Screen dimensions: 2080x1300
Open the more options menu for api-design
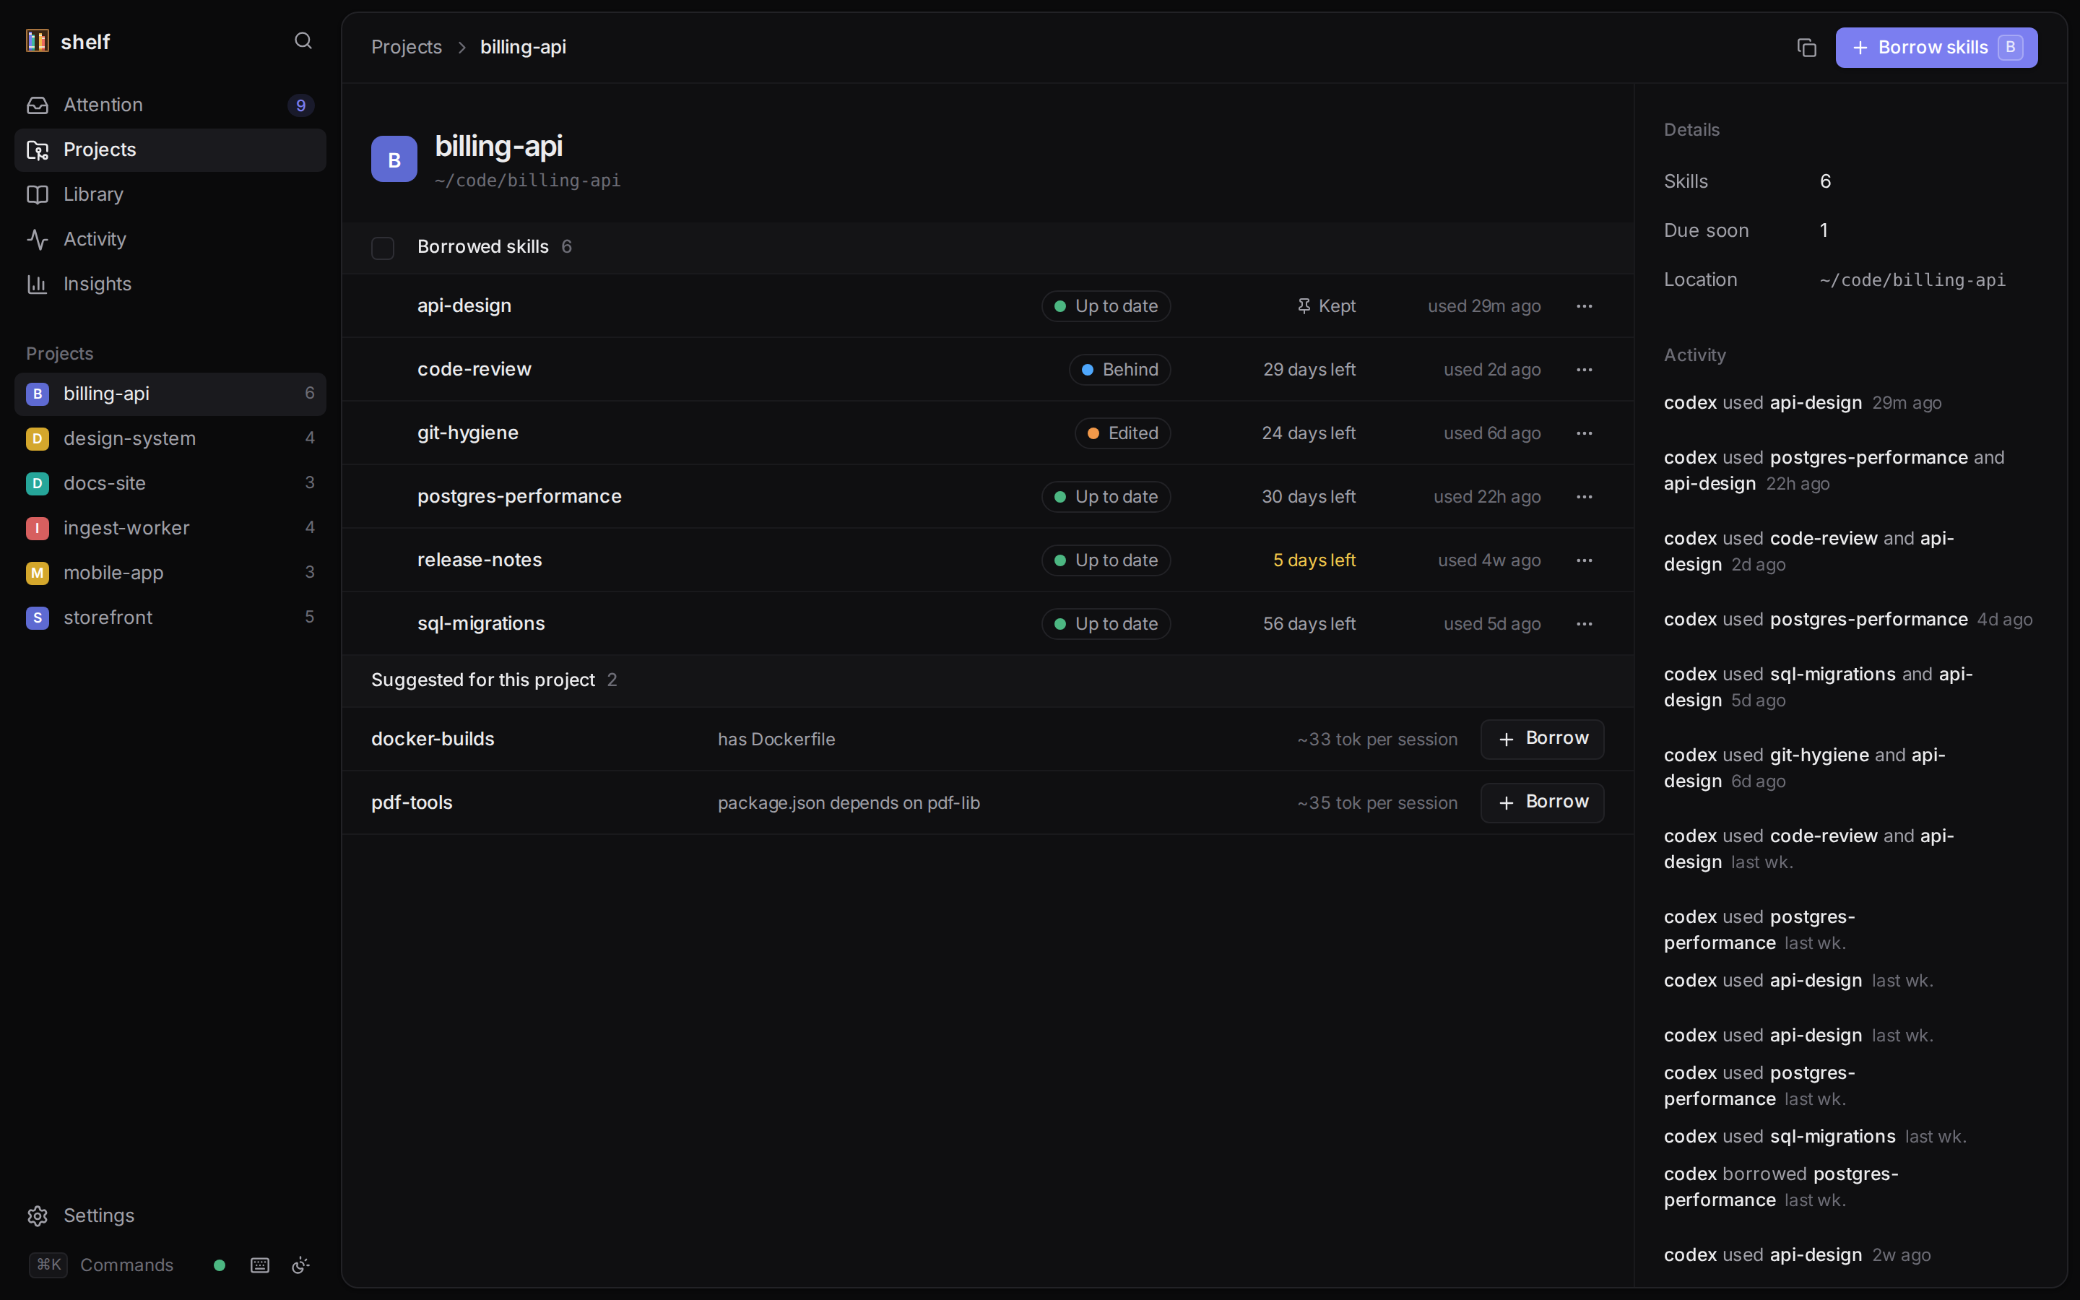(x=1584, y=306)
